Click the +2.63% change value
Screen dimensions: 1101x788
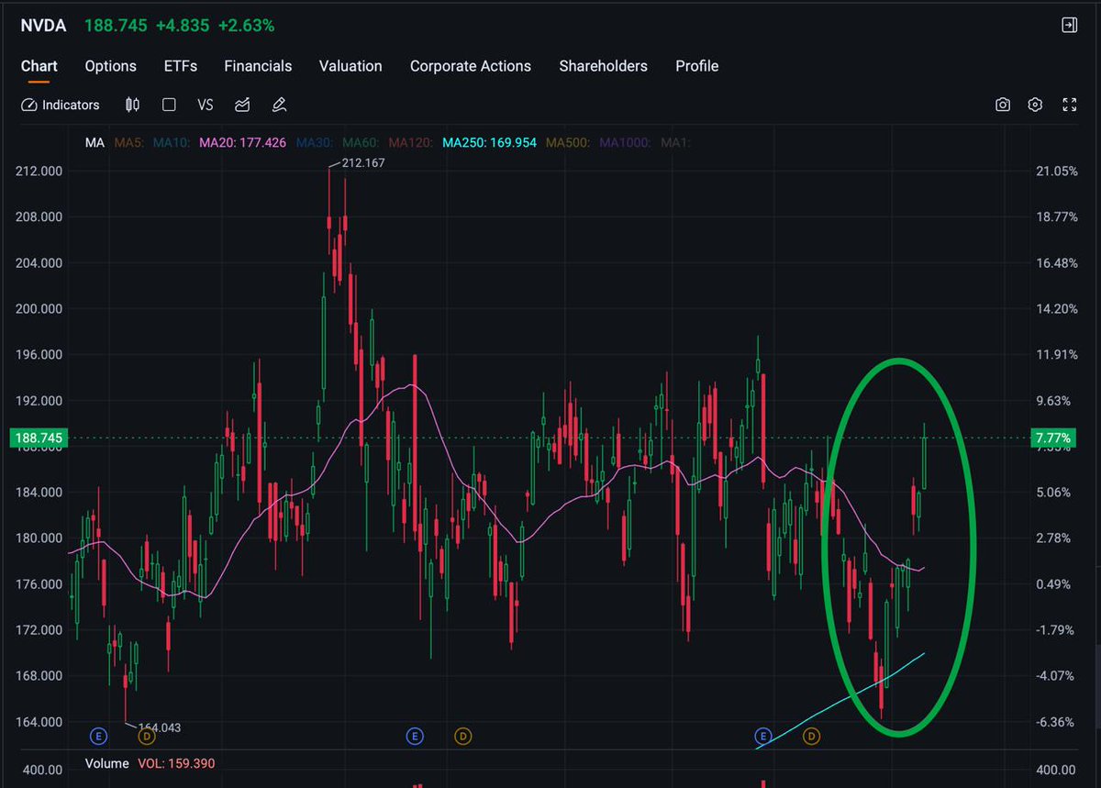(x=246, y=26)
